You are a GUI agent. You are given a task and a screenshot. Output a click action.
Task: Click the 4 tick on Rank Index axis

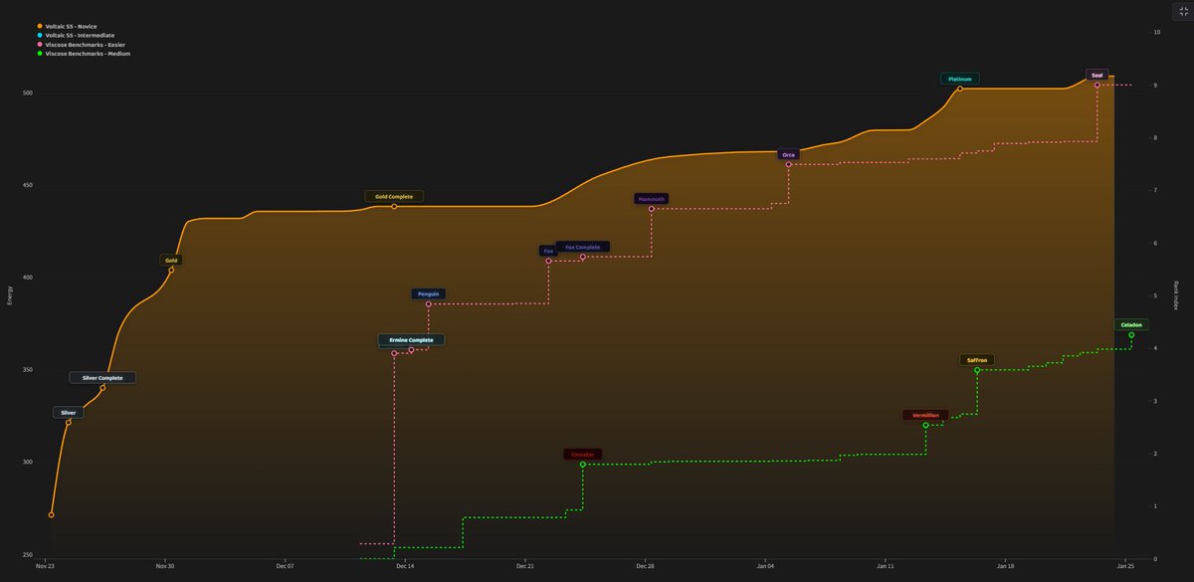point(1154,349)
